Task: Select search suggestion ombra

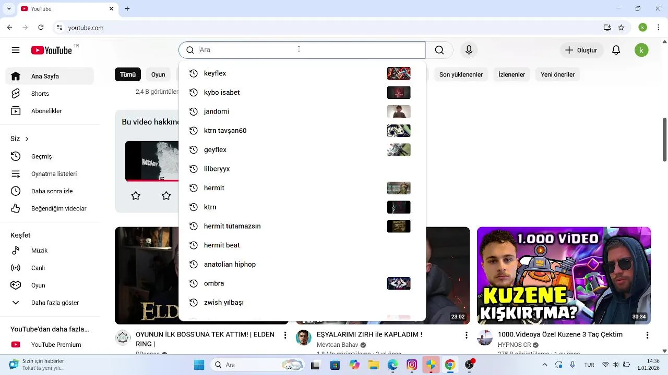Action: click(x=302, y=283)
